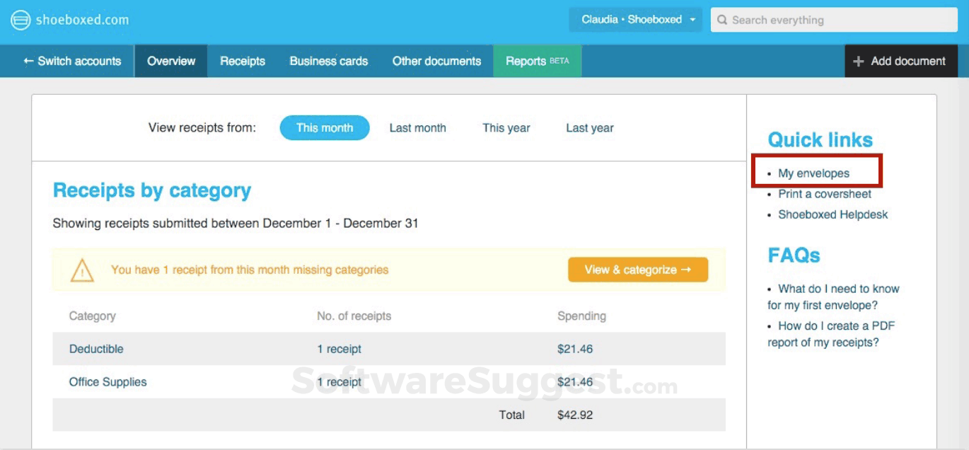Switch to the Receipts tab
The image size is (969, 450).
coord(243,62)
